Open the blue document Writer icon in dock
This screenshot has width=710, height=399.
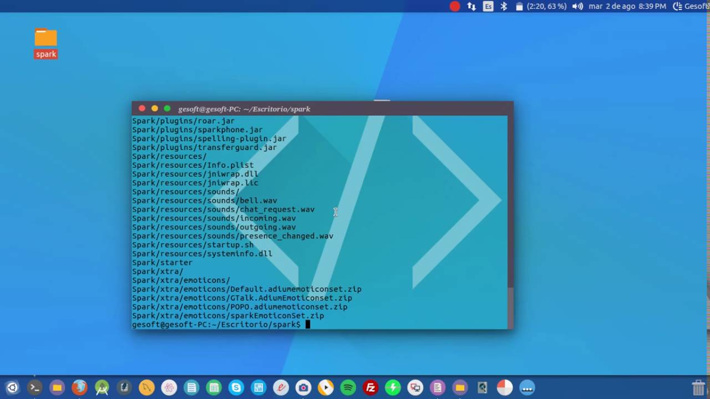point(191,388)
